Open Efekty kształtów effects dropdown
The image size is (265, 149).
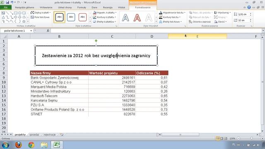105,22
